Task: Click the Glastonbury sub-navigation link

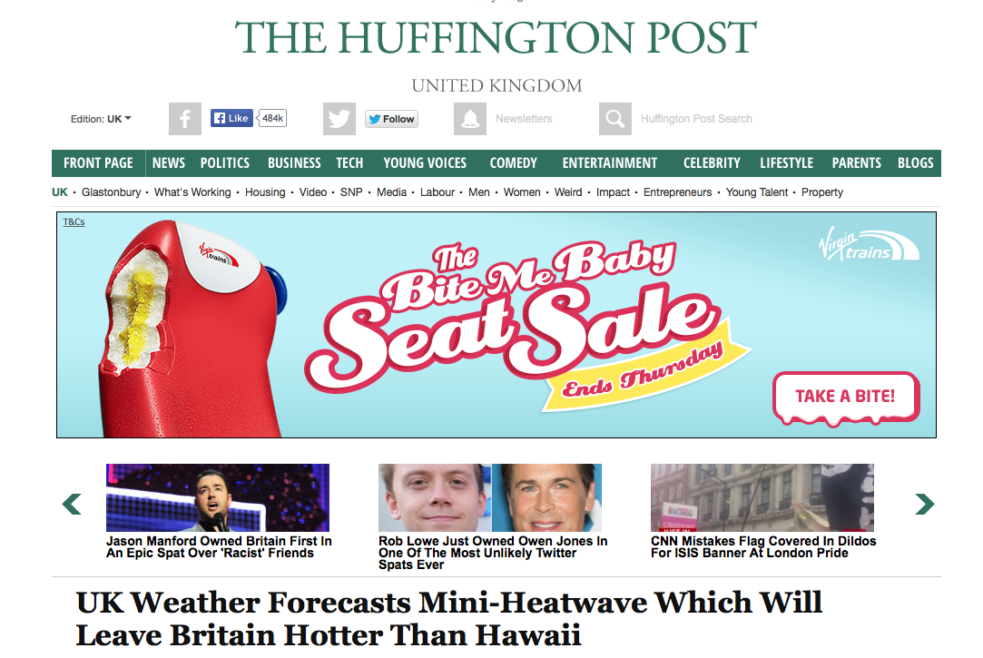Action: tap(111, 192)
